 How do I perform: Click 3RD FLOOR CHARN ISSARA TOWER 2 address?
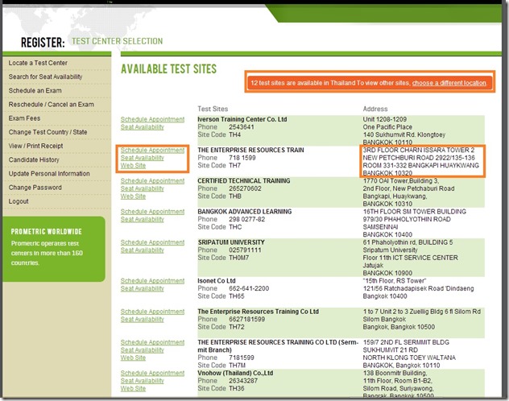(419, 151)
